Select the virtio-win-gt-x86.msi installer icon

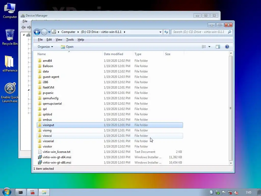pyautogui.click(x=40, y=162)
